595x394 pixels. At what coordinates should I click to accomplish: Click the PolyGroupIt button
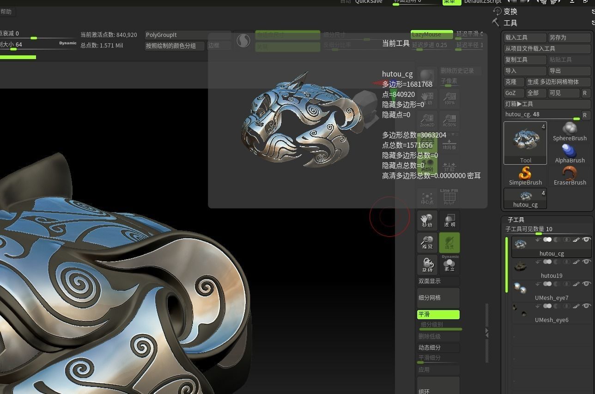coord(188,35)
